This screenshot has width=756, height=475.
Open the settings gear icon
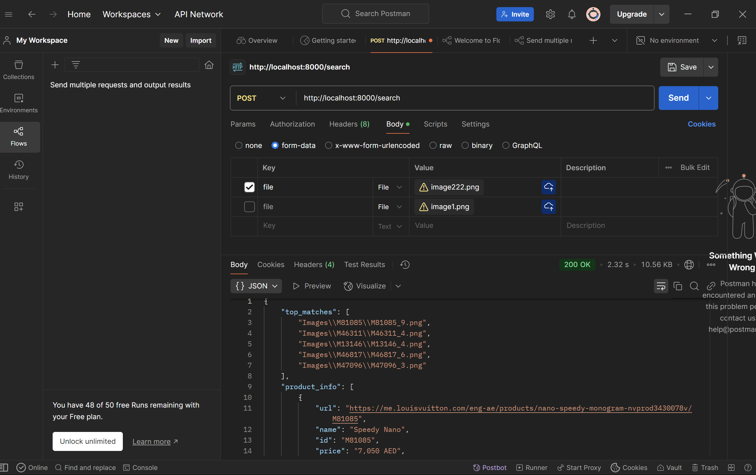[550, 14]
